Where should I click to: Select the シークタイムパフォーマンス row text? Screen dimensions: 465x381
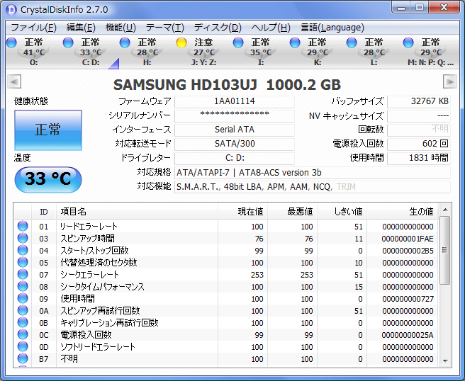(102, 287)
